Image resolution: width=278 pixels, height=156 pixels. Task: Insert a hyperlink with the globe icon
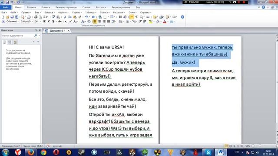coord(100,17)
